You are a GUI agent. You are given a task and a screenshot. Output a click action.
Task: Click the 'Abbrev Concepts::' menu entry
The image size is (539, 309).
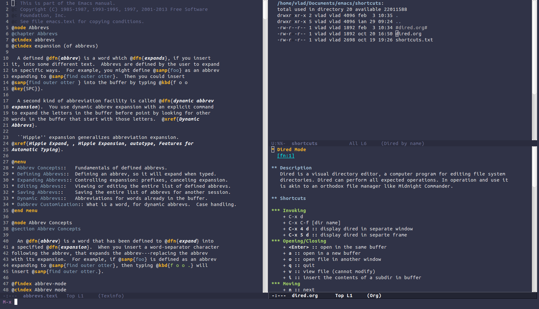pos(41,168)
